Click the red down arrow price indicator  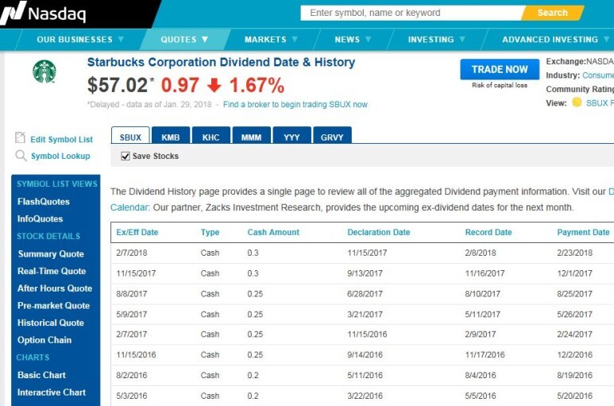(x=214, y=85)
